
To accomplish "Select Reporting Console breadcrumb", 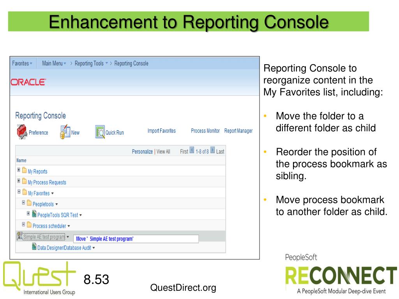I will coord(131,63).
